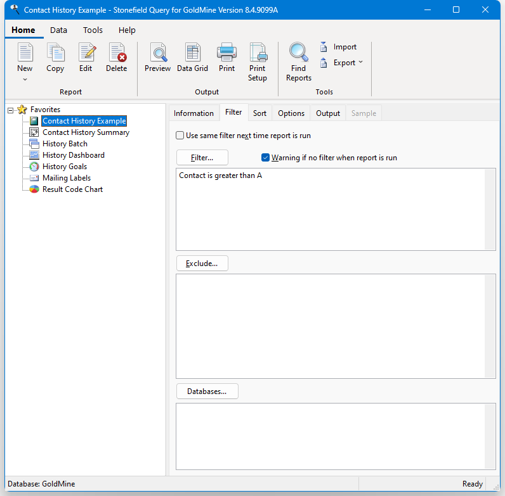Click the Edit report icon

tap(86, 53)
